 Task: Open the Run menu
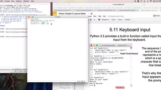[13, 1]
